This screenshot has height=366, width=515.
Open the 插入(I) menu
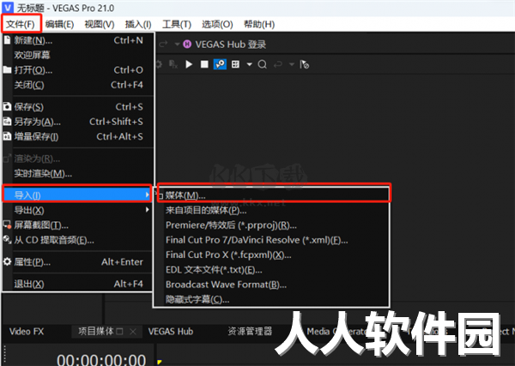coord(138,24)
